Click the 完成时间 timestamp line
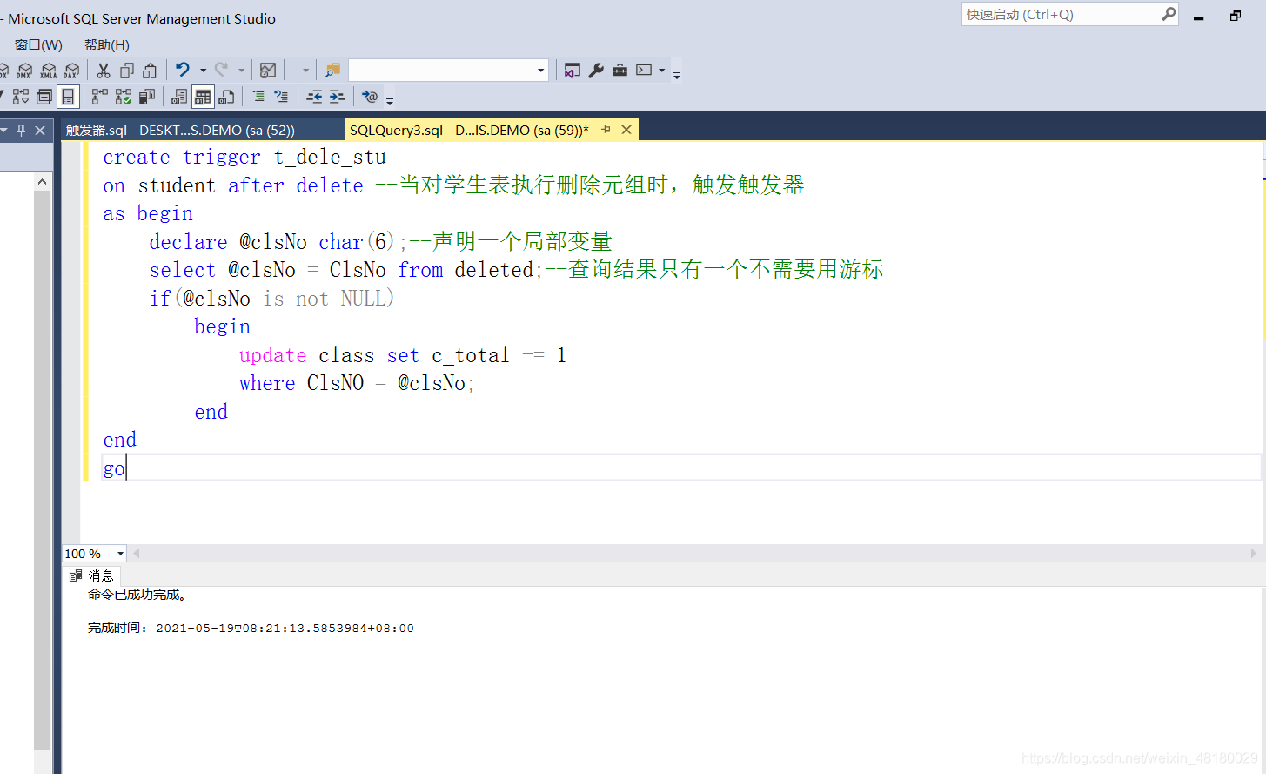Screen dimensions: 1266x774 click(251, 628)
